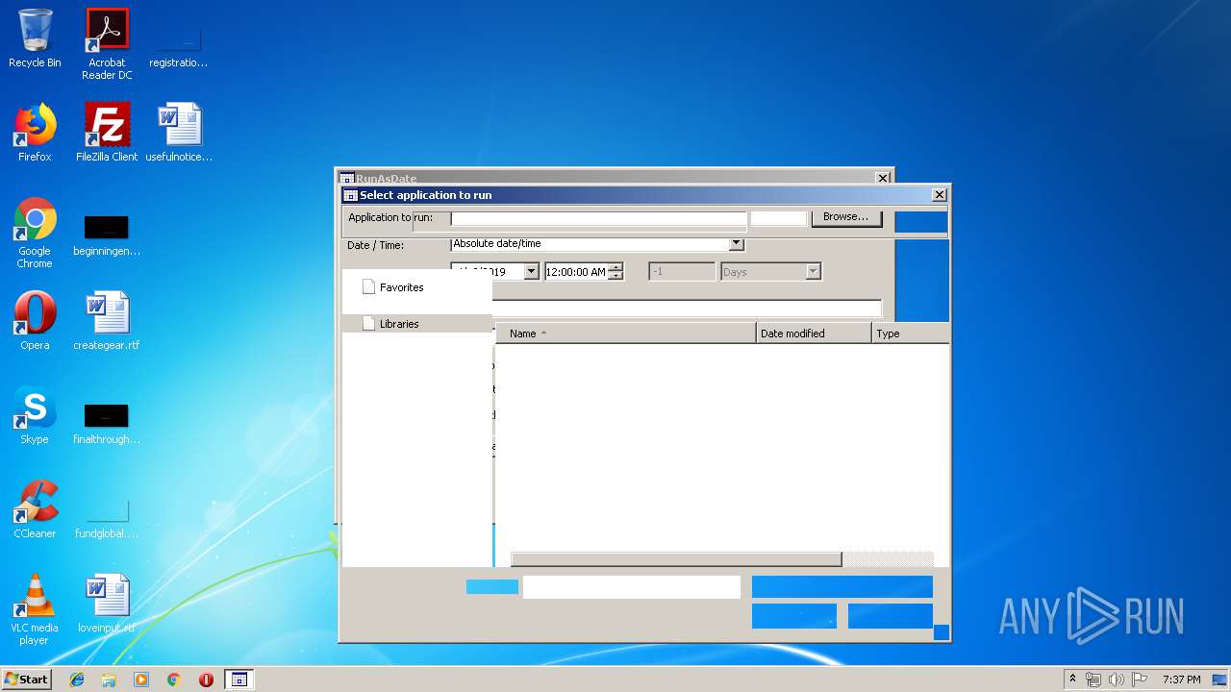Switch to the RunAsDate taskbar button
Image resolution: width=1231 pixels, height=692 pixels.
pyautogui.click(x=239, y=680)
